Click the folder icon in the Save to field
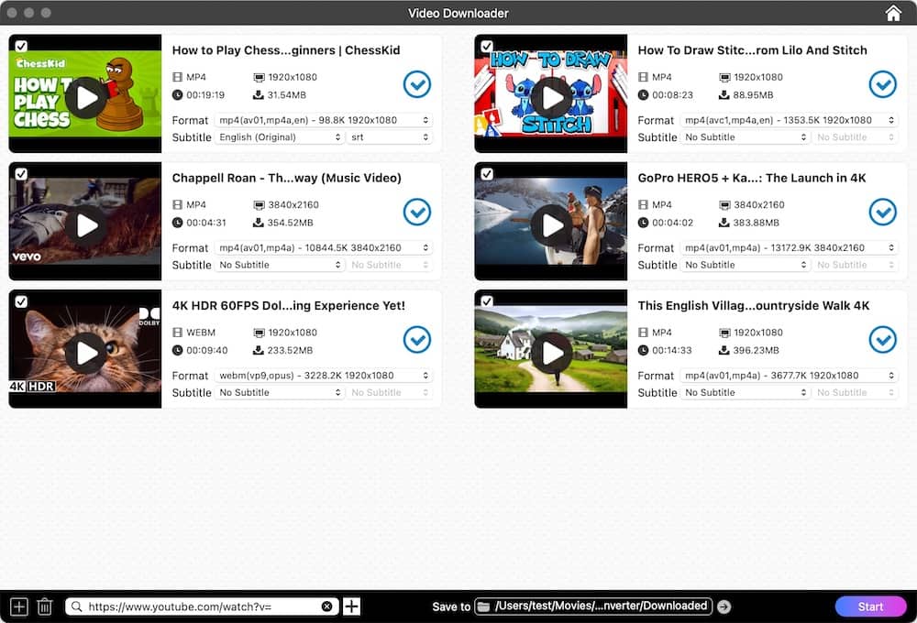The image size is (917, 623). pos(483,606)
